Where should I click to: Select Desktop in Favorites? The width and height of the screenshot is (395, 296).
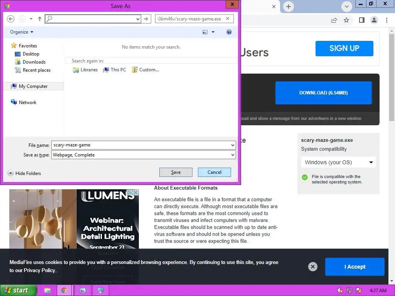(27, 54)
